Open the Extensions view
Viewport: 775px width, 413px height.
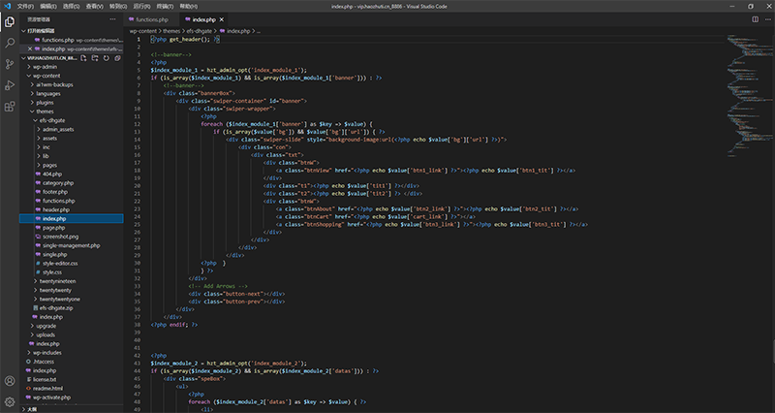(x=10, y=107)
